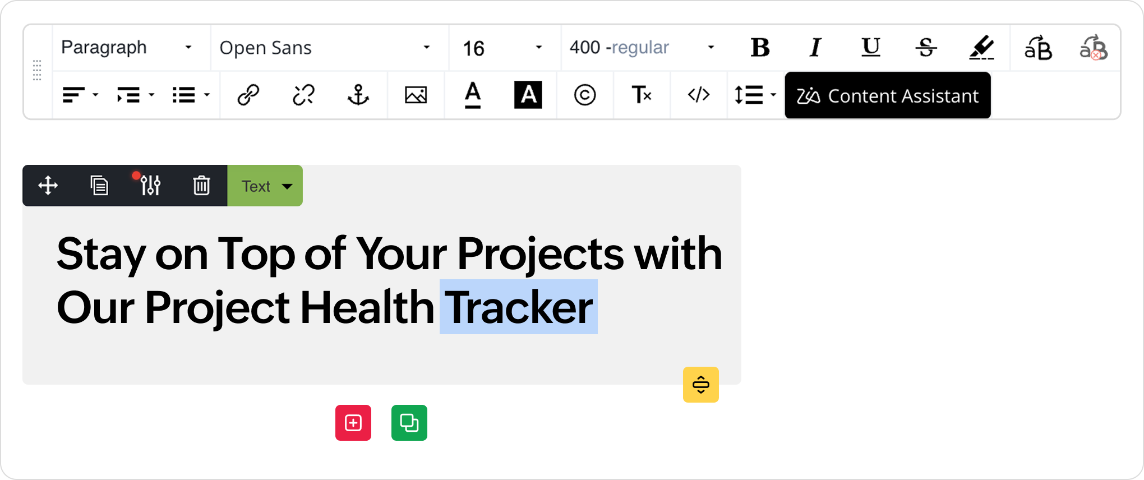Delete the text element with trash icon
This screenshot has width=1144, height=480.
pos(201,186)
